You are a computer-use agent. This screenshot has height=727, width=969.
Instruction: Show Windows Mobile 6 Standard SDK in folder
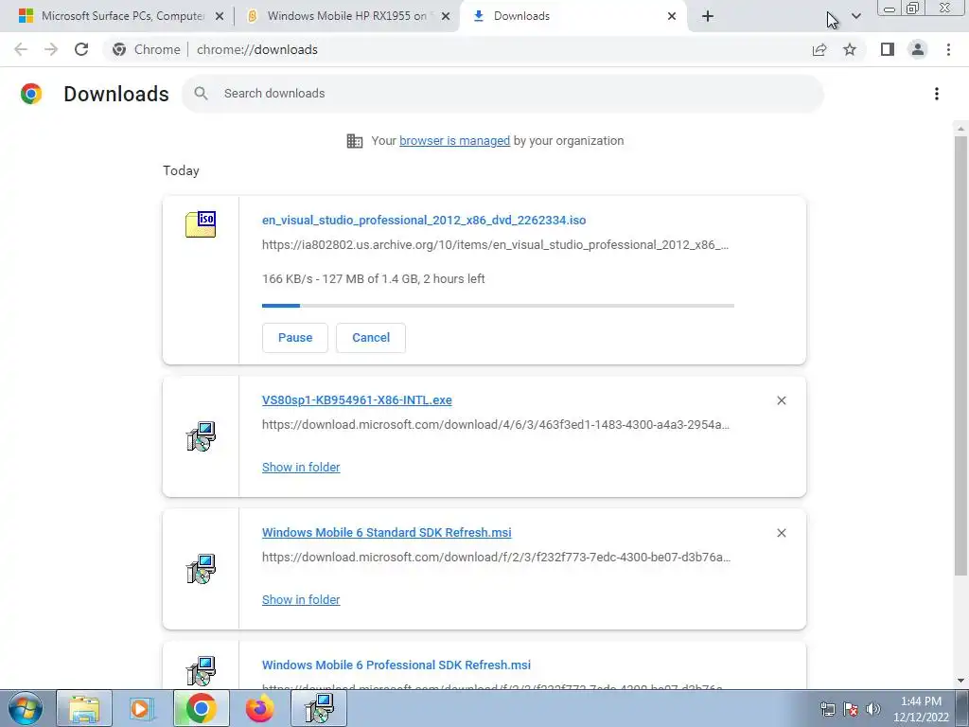tap(301, 599)
